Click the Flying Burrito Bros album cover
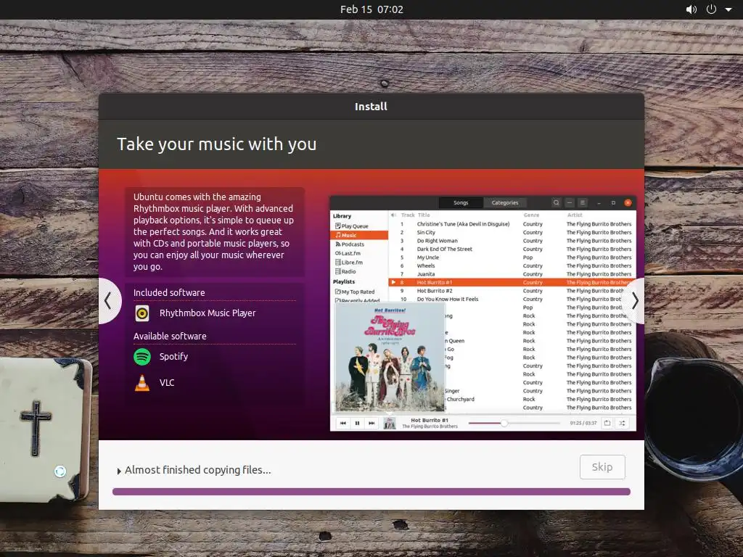Image resolution: width=743 pixels, height=557 pixels. (390, 357)
